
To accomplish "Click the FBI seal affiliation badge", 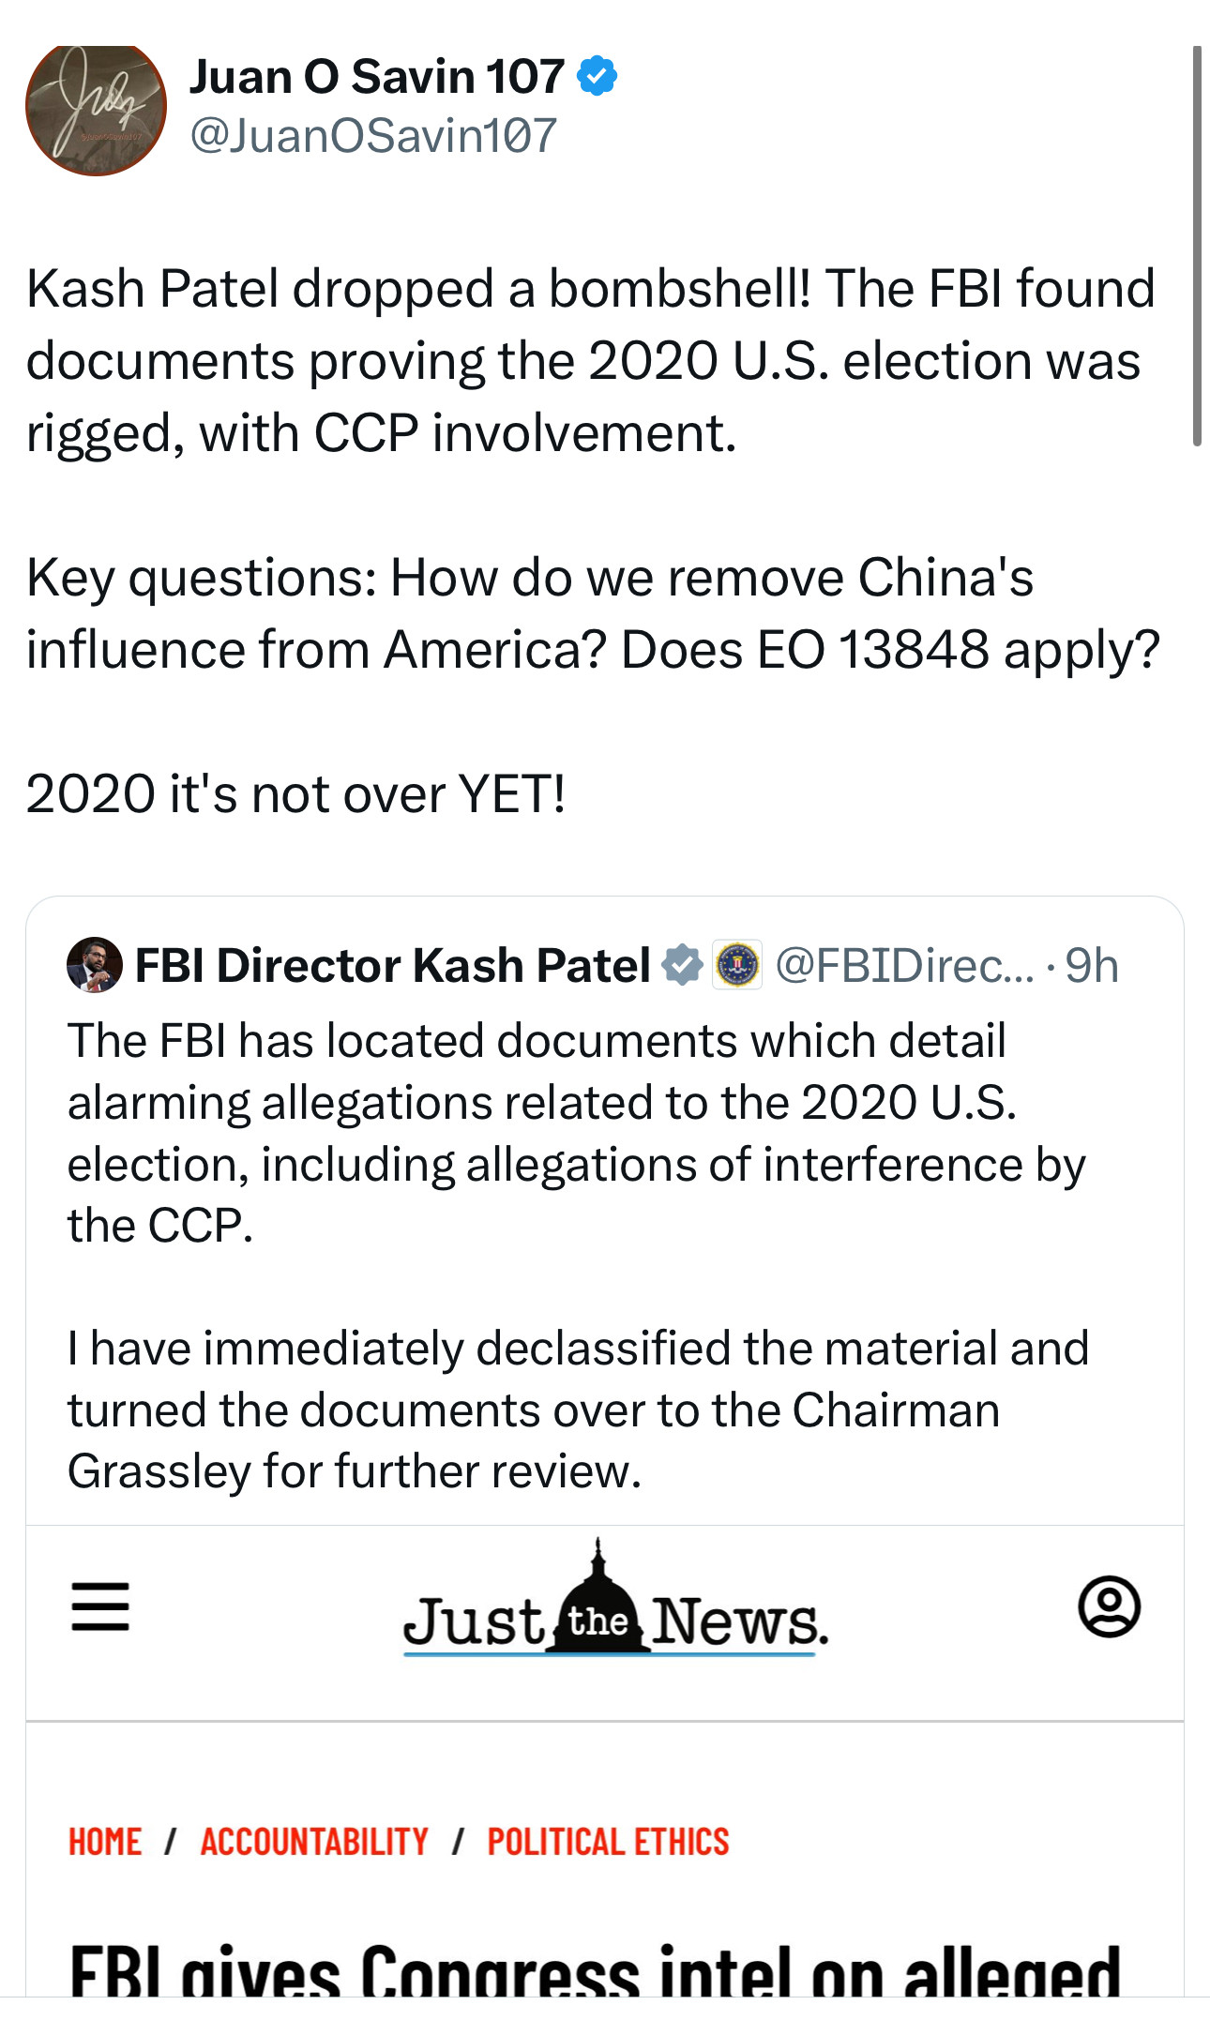I will tap(737, 964).
